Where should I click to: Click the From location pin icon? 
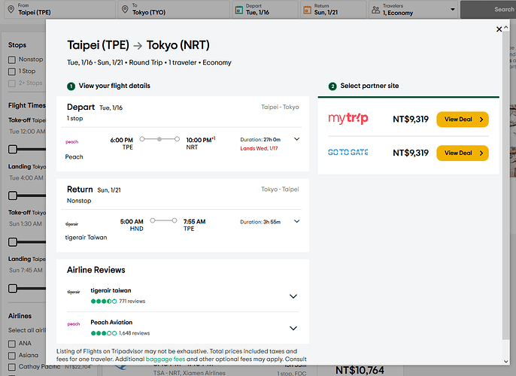(x=11, y=9)
